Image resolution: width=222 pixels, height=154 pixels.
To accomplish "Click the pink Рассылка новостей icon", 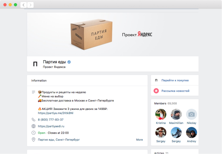I will point(156,91).
